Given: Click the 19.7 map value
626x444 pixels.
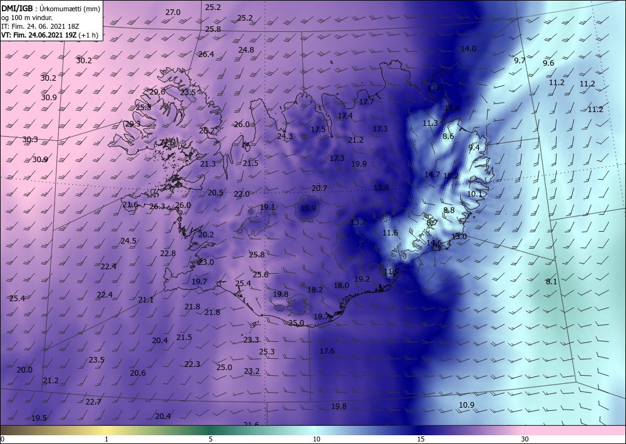Looking at the screenshot, I should pyautogui.click(x=199, y=282).
